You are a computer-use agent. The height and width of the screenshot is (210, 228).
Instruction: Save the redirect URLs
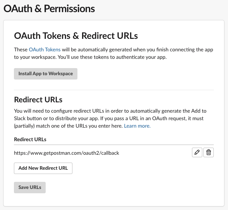(x=30, y=188)
